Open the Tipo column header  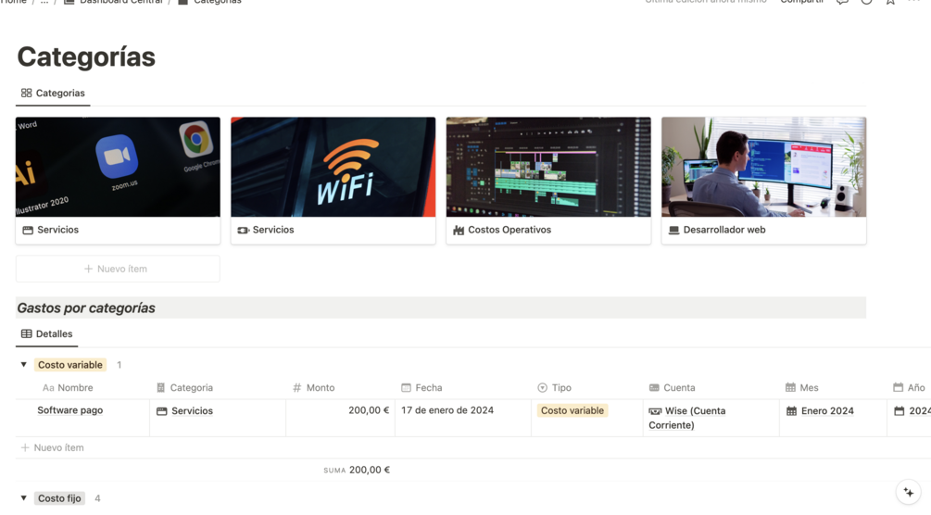(x=554, y=388)
